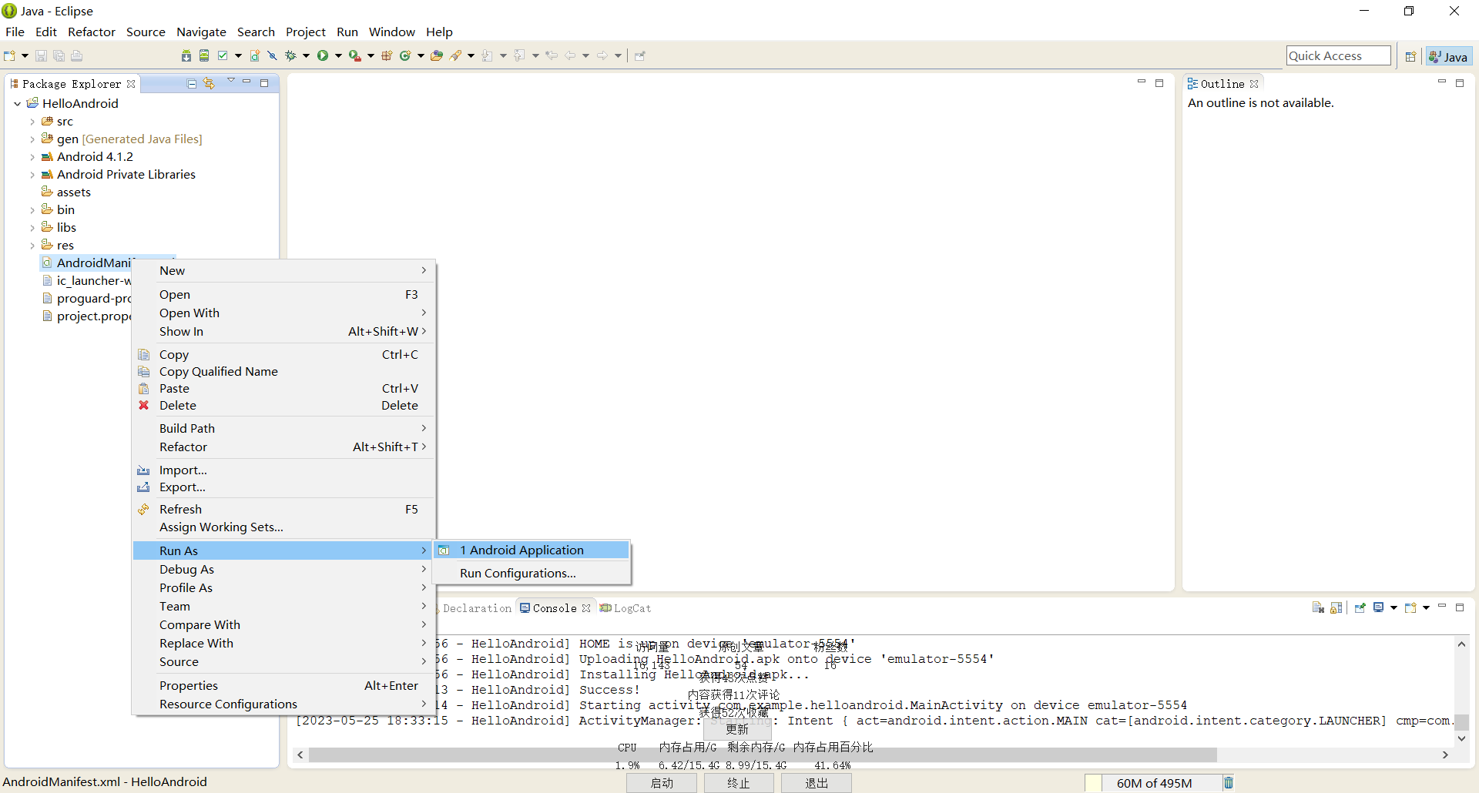Click the Console horizontal scrollbar thumb
Viewport: 1479px width, 793px height.
pyautogui.click(x=763, y=755)
